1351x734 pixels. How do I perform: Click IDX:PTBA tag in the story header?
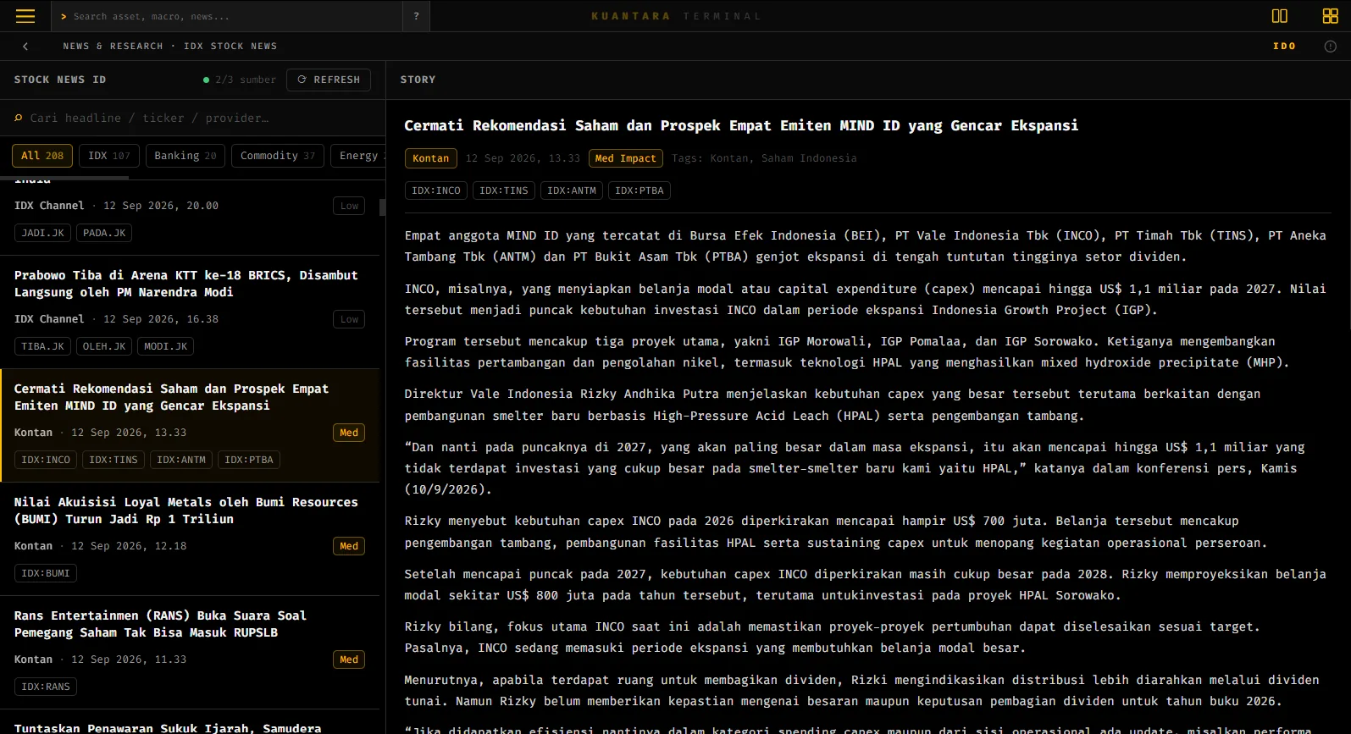pos(640,190)
